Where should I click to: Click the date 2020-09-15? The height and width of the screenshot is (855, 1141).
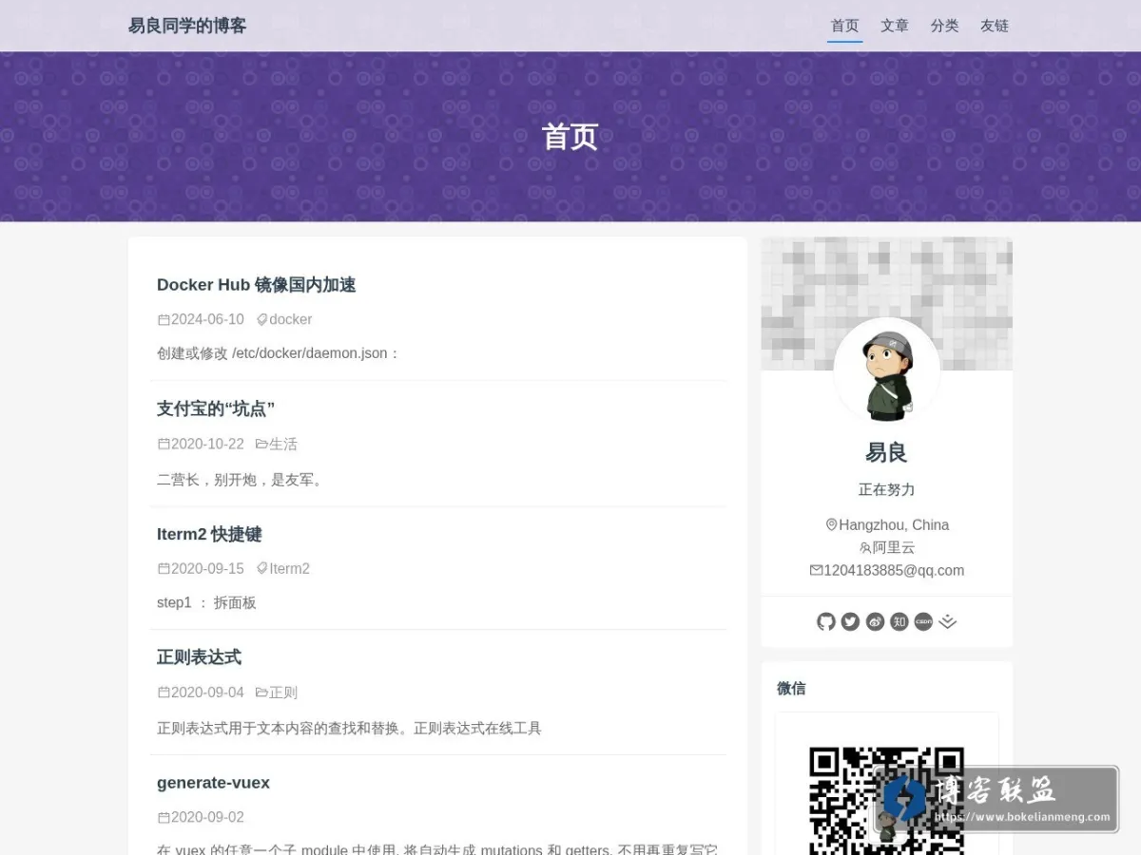click(x=207, y=568)
